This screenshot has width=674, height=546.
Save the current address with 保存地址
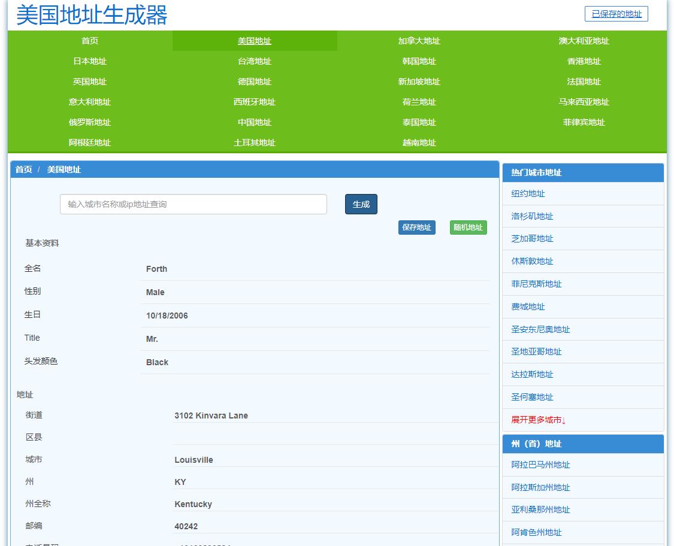tap(416, 227)
